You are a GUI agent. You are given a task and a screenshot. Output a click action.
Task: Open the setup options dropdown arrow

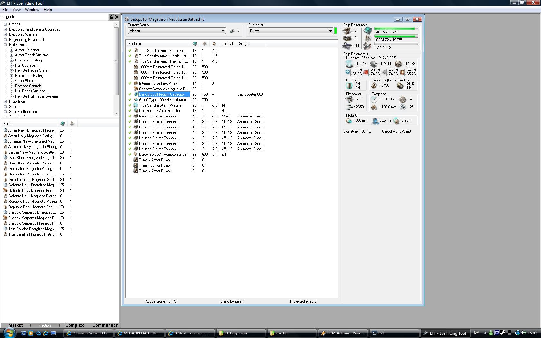point(238,31)
